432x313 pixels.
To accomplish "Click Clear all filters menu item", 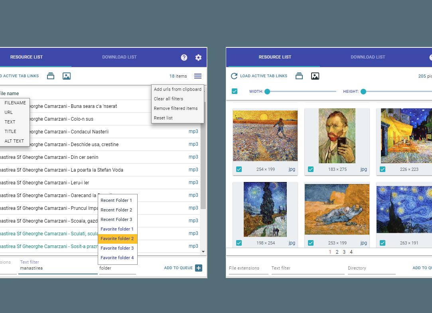I will click(178, 99).
